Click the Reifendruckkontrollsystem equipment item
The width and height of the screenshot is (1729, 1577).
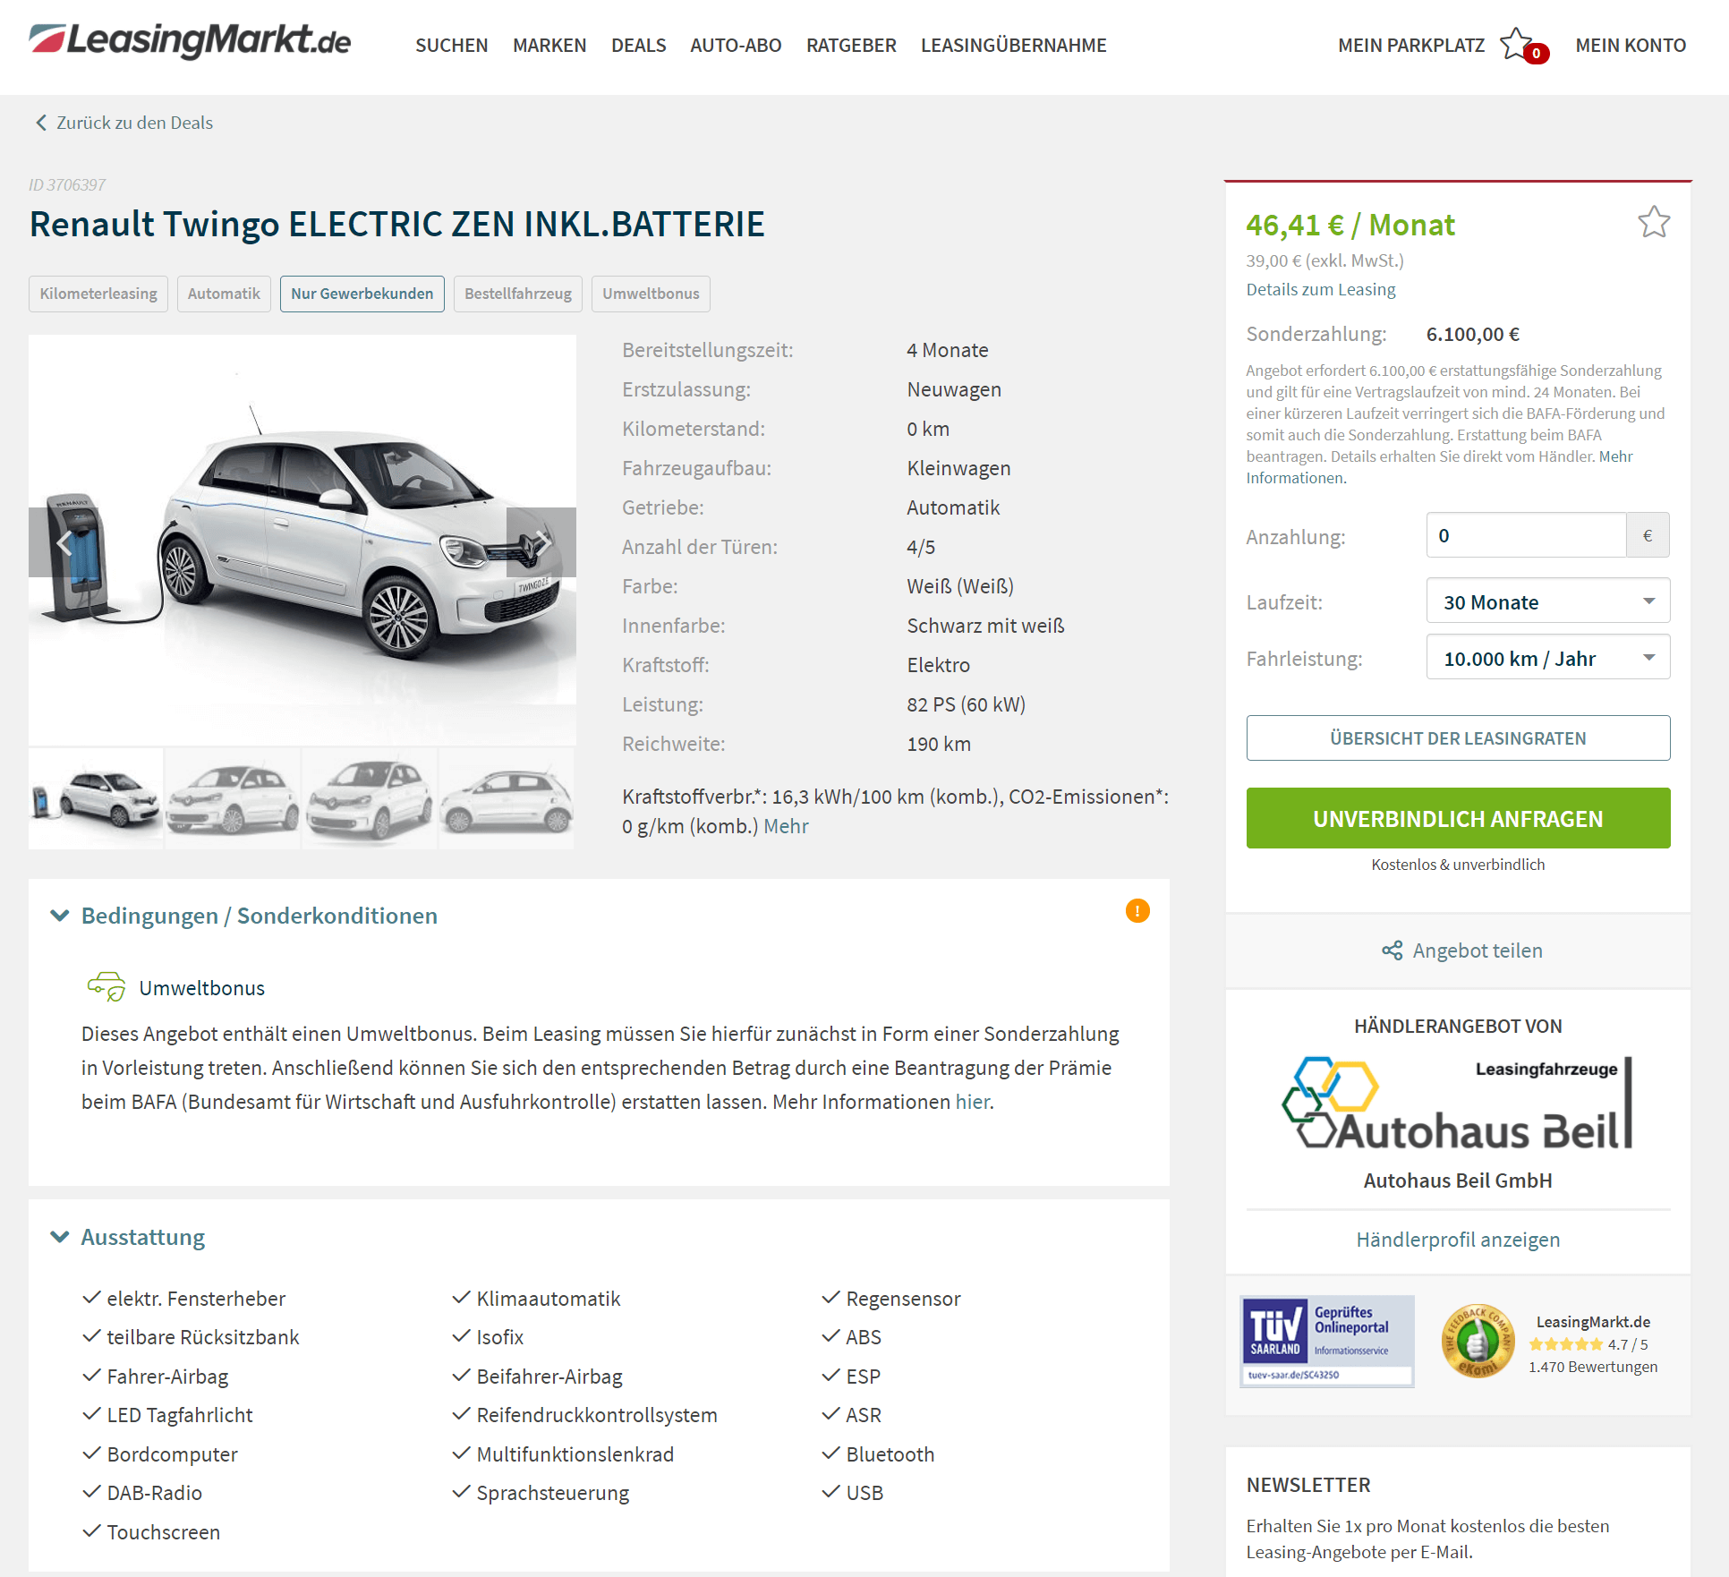click(596, 1415)
